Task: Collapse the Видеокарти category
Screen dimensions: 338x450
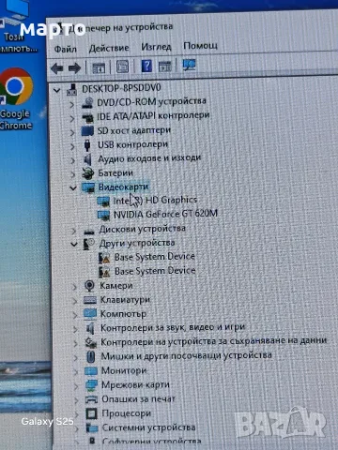Action: [x=73, y=188]
